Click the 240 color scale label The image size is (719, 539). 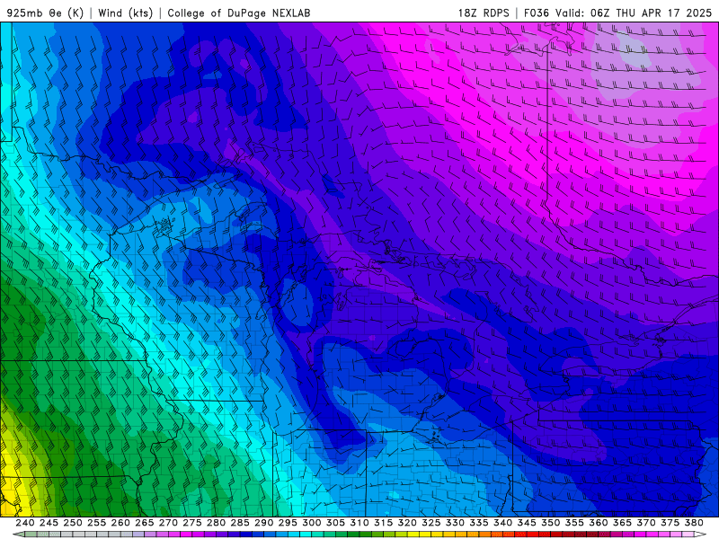click(x=25, y=523)
